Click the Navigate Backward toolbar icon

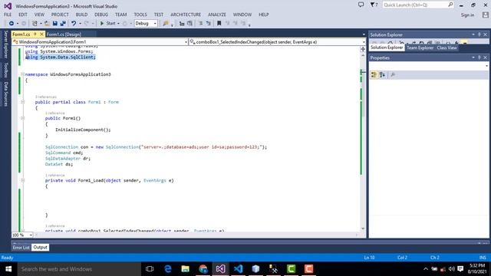point(12,24)
